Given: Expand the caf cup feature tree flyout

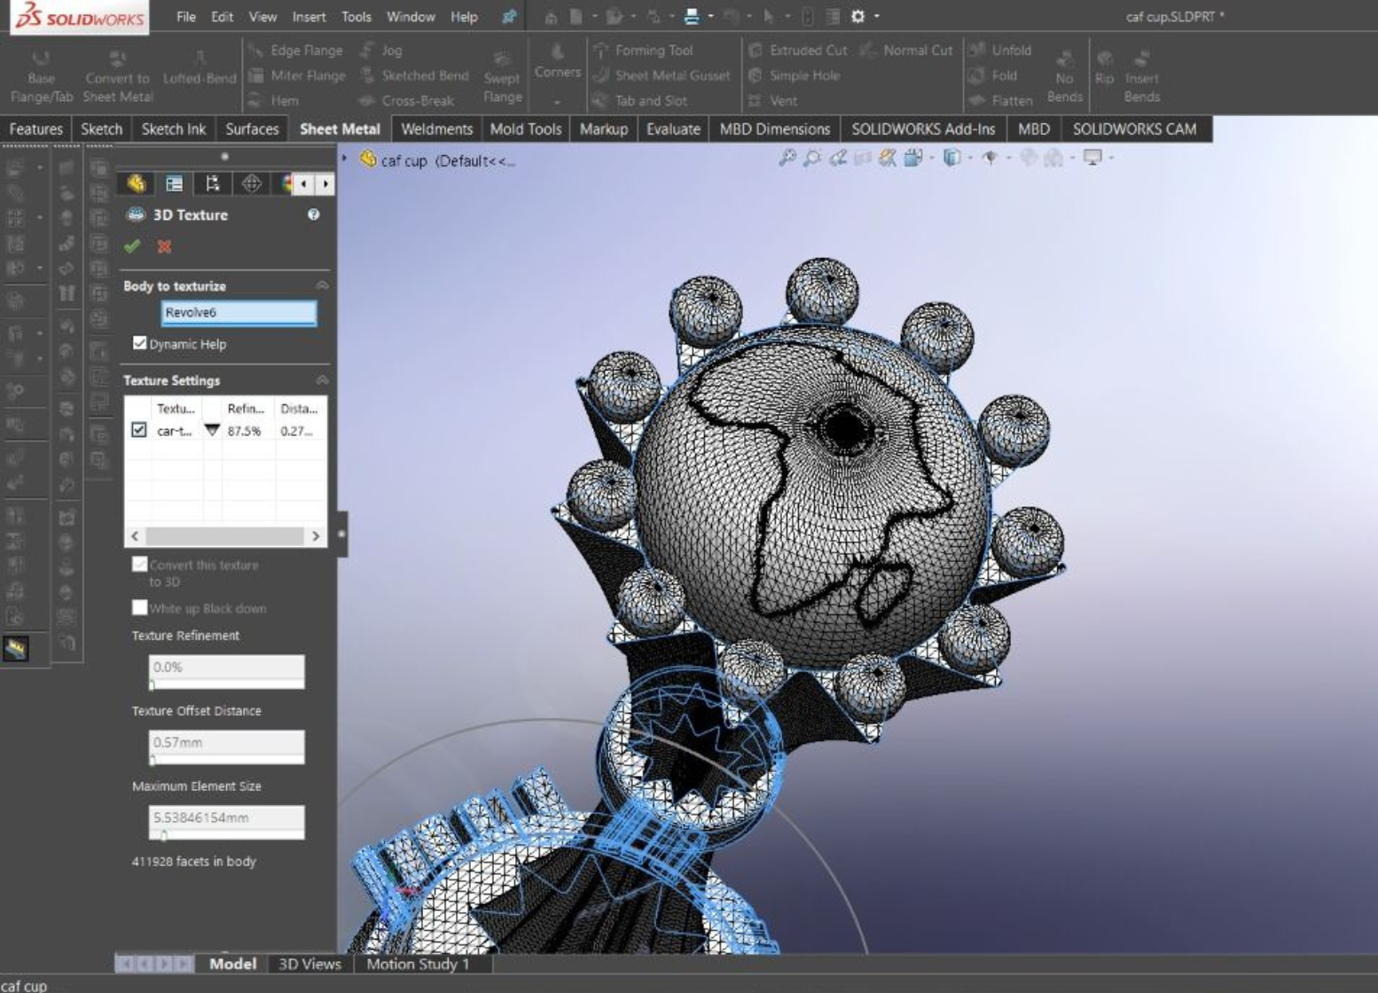Looking at the screenshot, I should coord(345,159).
